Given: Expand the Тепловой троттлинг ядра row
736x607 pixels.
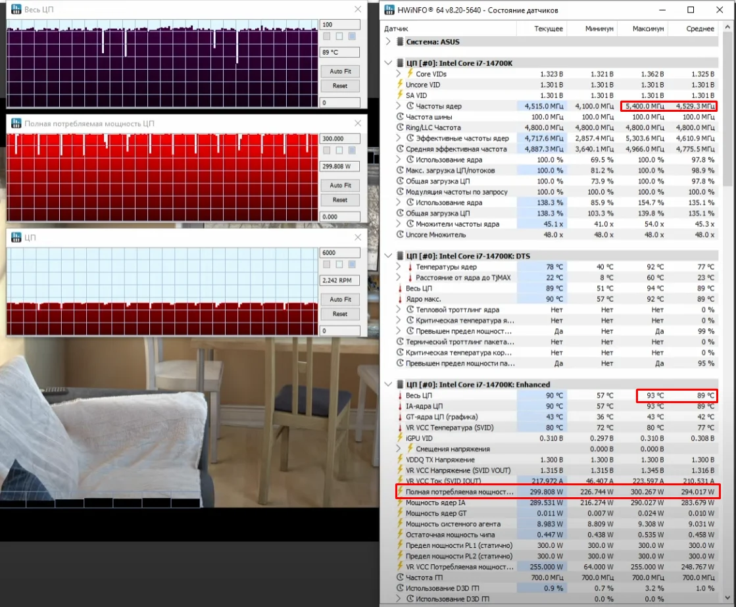Looking at the screenshot, I should pyautogui.click(x=399, y=310).
